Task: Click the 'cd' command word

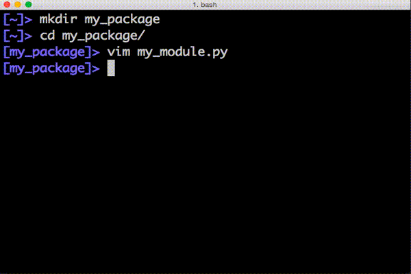Action: pos(47,36)
